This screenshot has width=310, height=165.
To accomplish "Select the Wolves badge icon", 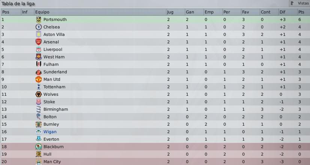I will 39,94.
